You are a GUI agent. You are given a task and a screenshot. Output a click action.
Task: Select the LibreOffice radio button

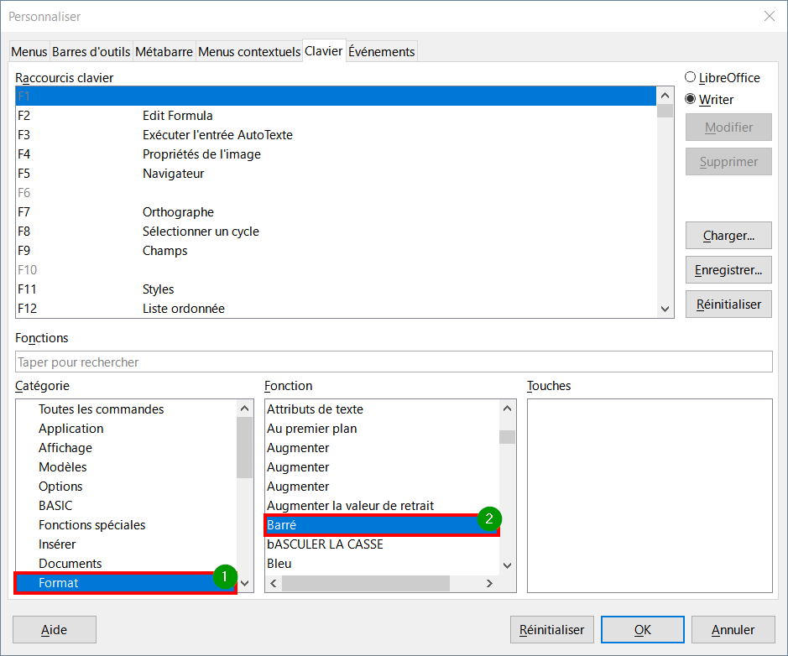point(723,78)
